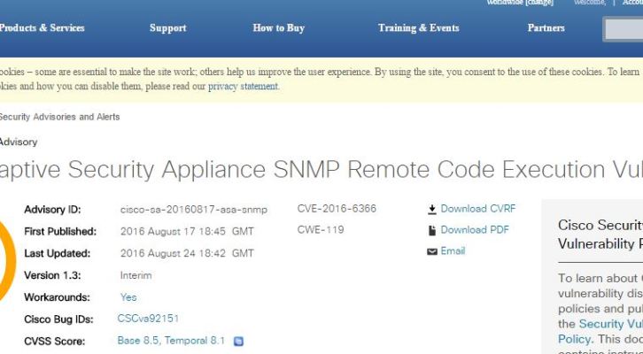Viewport: 643px width, 354px height.
Task: Open Cisco bug ID CSCva92151
Action: pyautogui.click(x=148, y=319)
